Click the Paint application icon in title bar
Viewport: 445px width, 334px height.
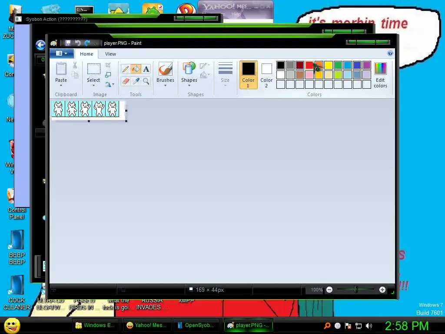tap(53, 43)
